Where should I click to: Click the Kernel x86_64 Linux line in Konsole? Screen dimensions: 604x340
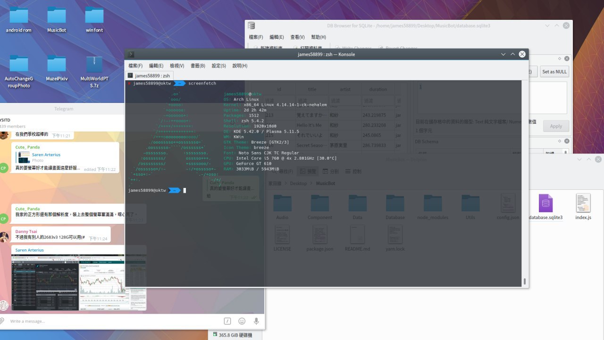coord(275,105)
